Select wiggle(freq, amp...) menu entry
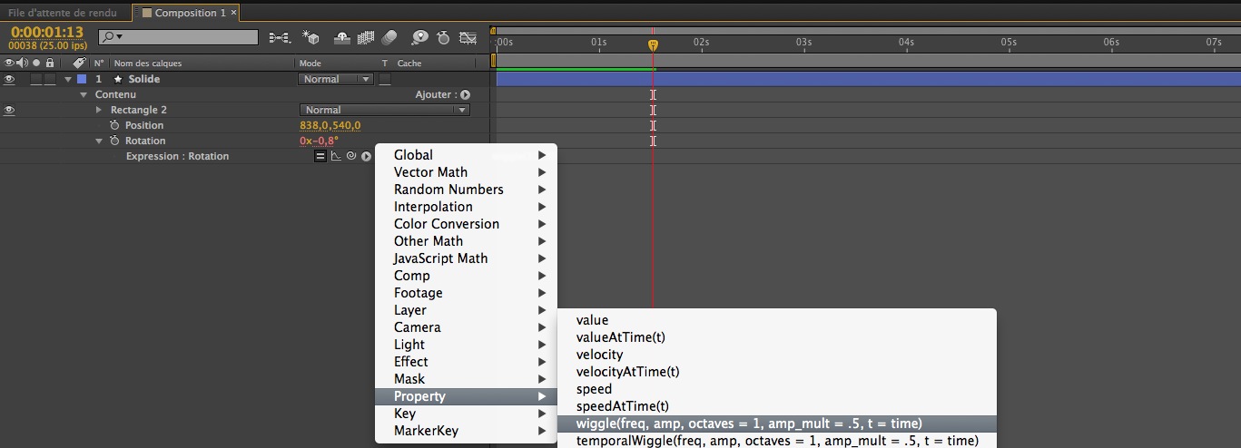Image resolution: width=1241 pixels, height=448 pixels. [749, 424]
